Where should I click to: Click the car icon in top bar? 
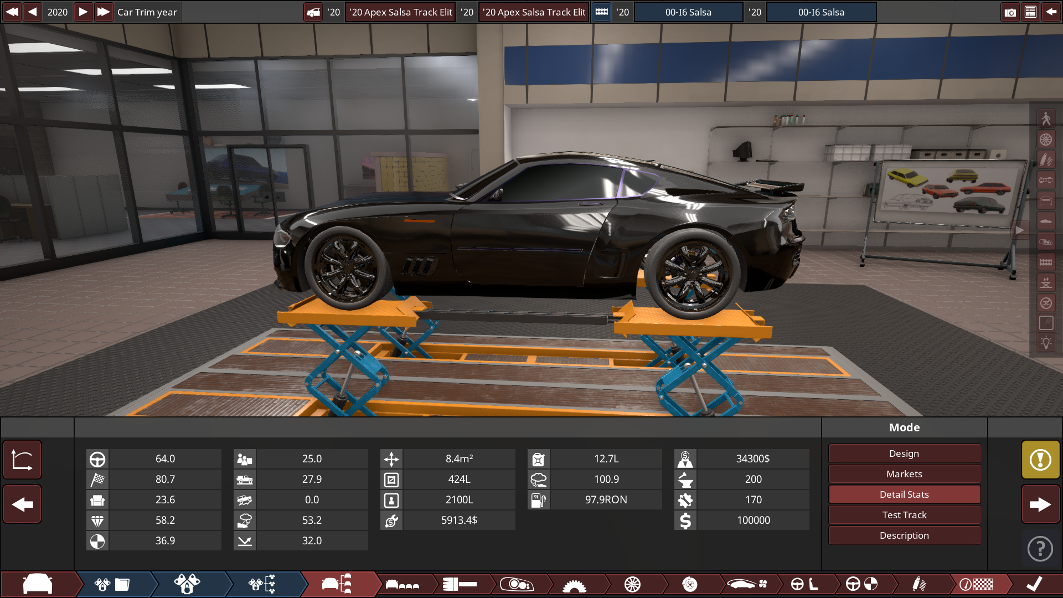coord(313,12)
